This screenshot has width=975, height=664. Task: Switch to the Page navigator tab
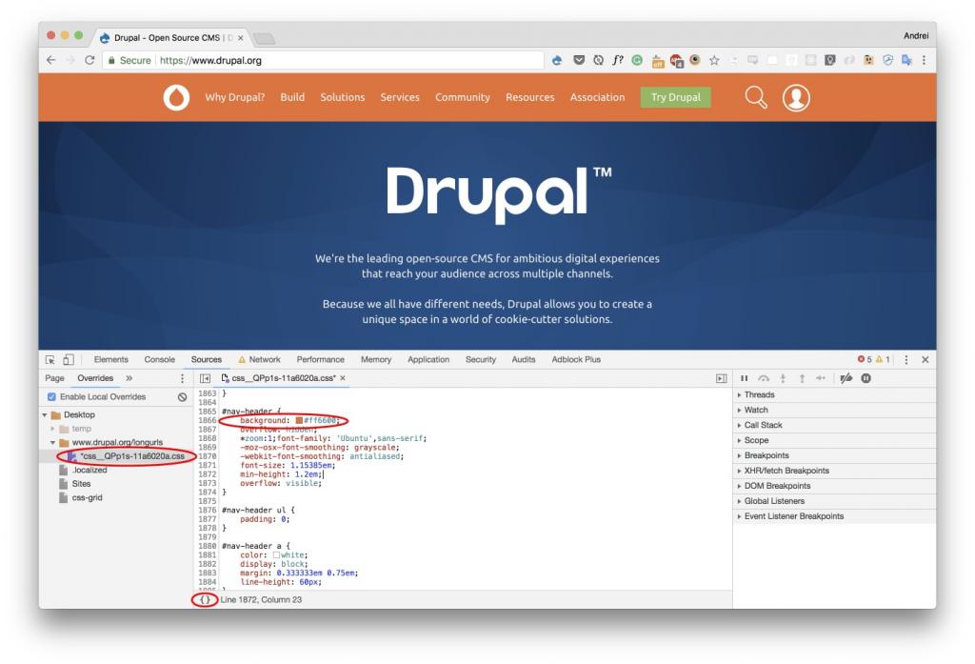coord(54,378)
